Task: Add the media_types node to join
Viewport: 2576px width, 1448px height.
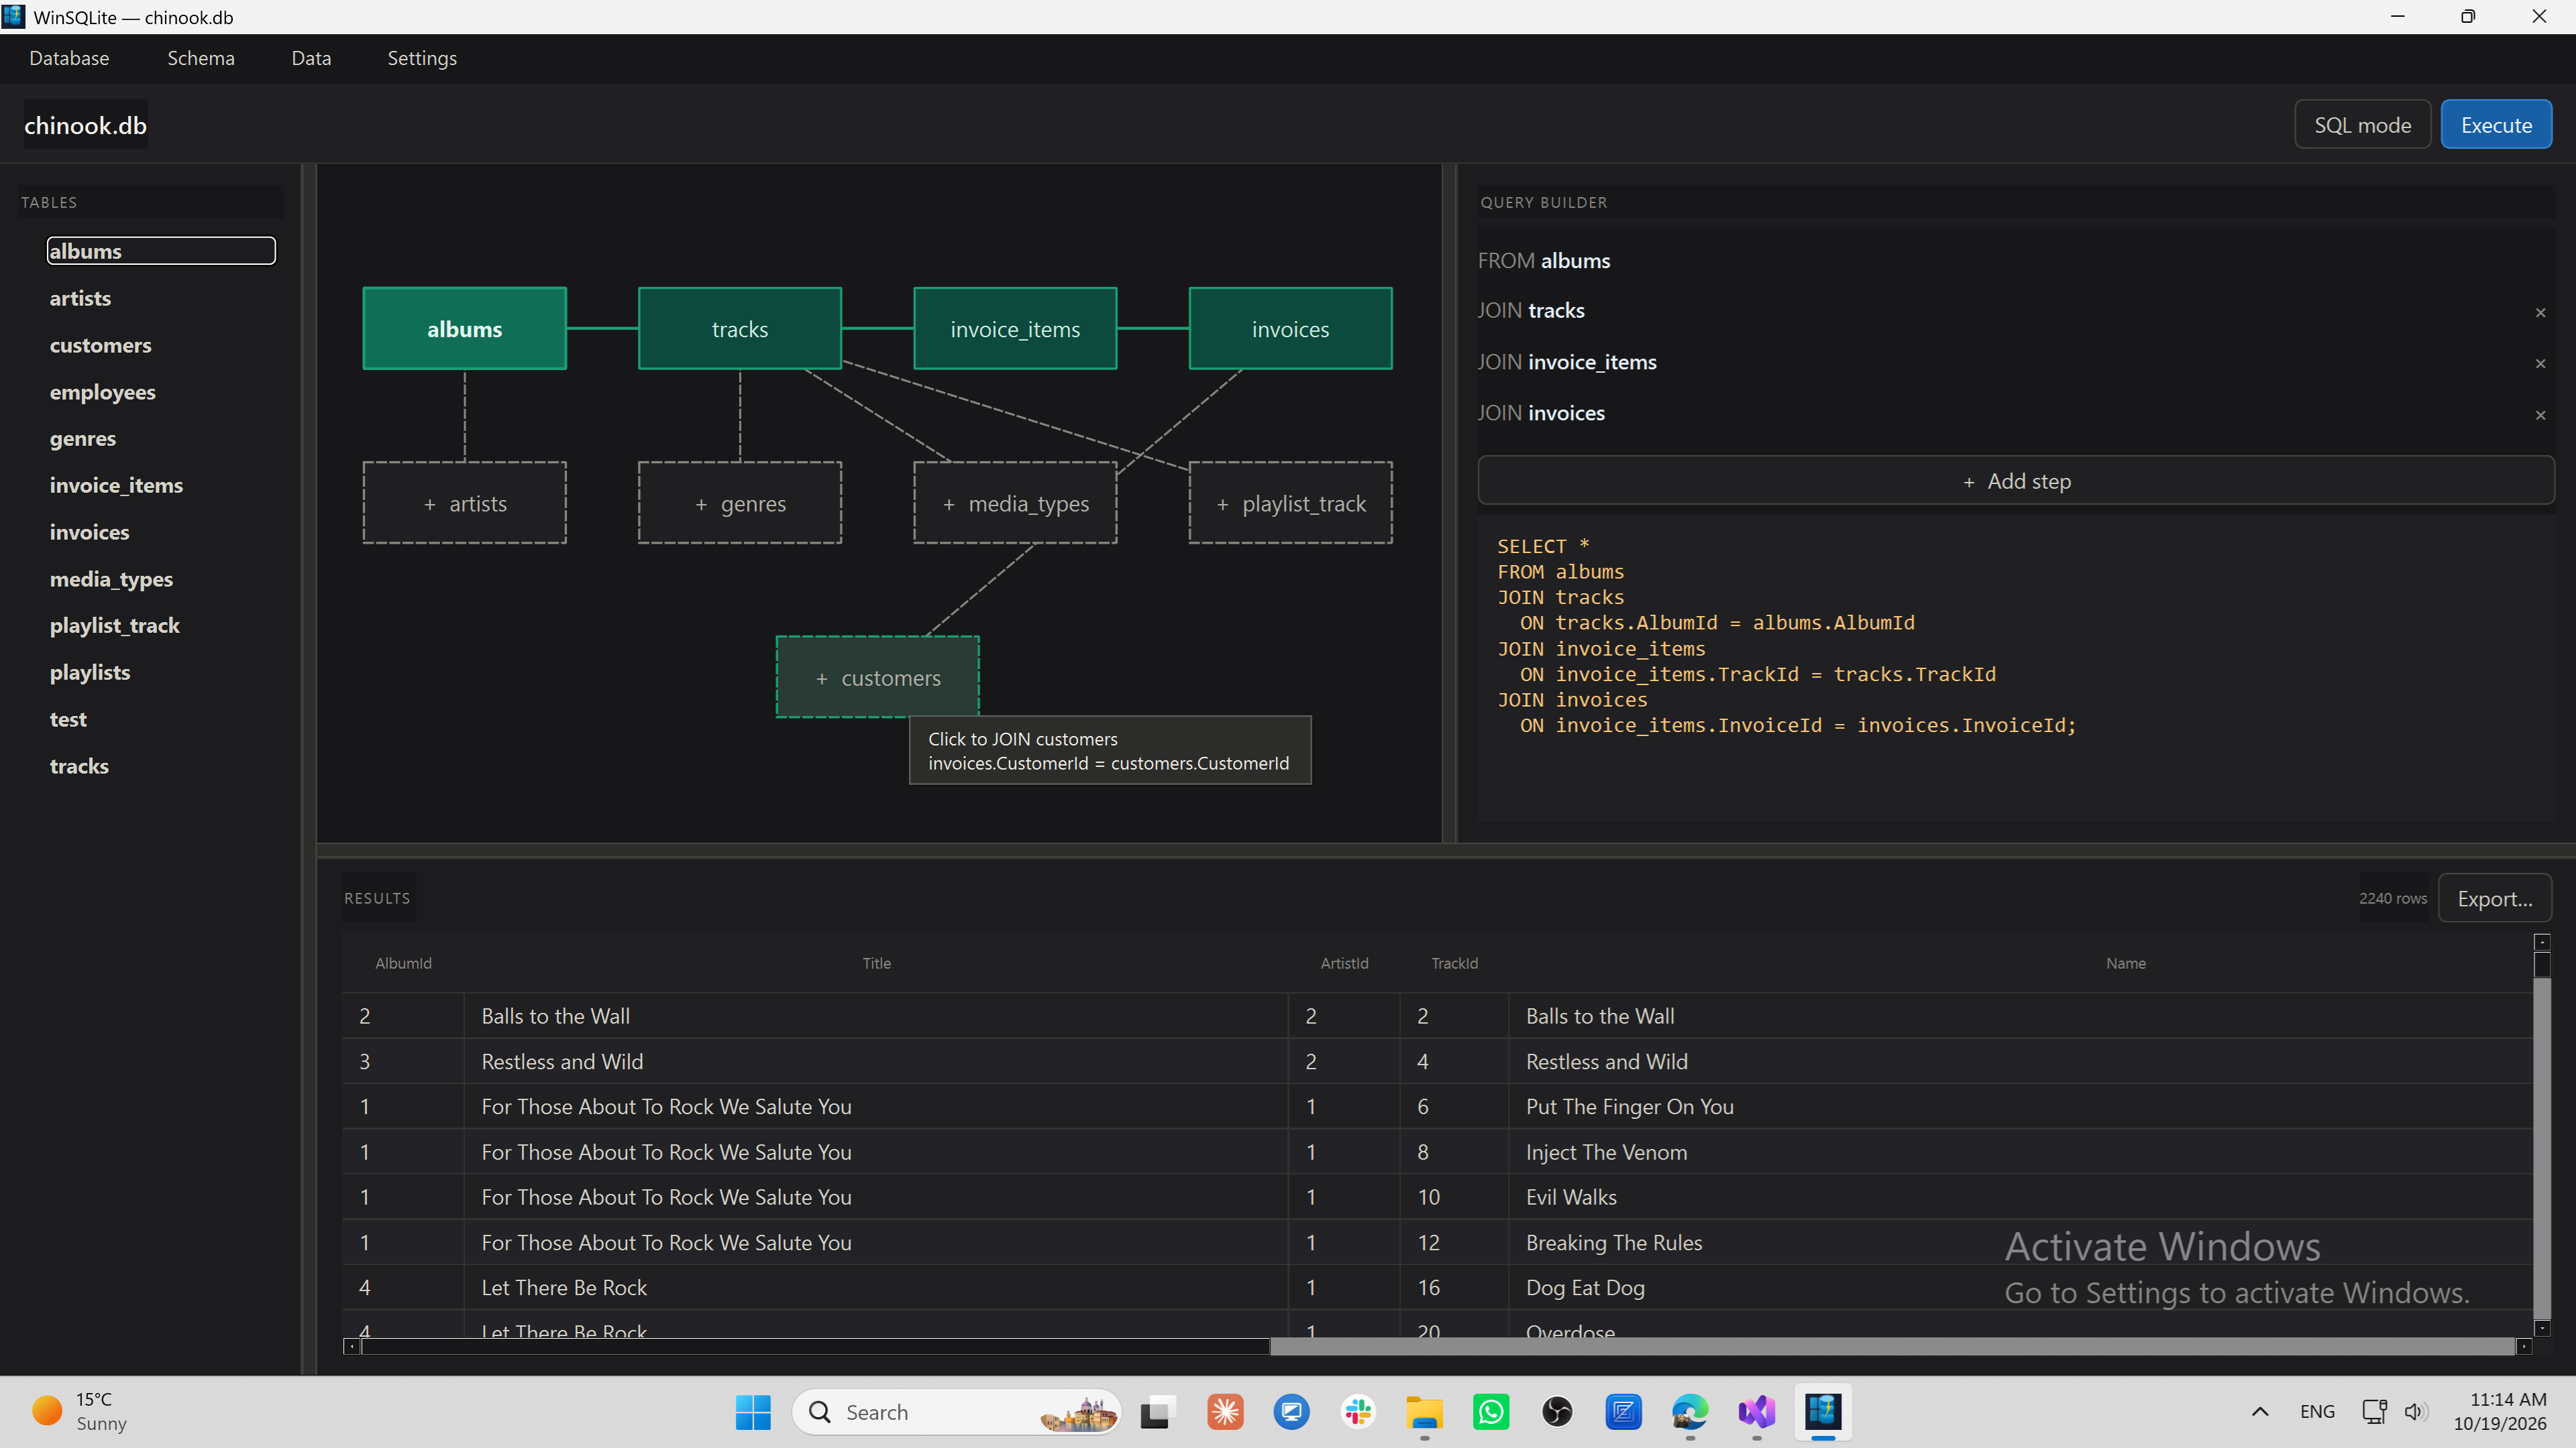Action: (1015, 503)
